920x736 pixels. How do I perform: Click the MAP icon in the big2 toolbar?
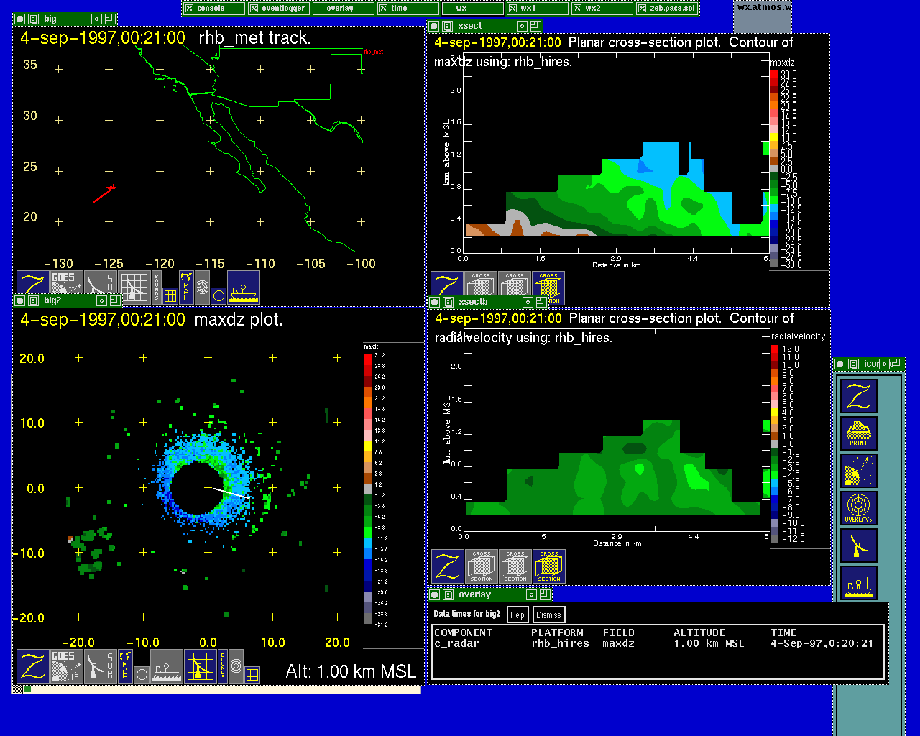pos(125,666)
